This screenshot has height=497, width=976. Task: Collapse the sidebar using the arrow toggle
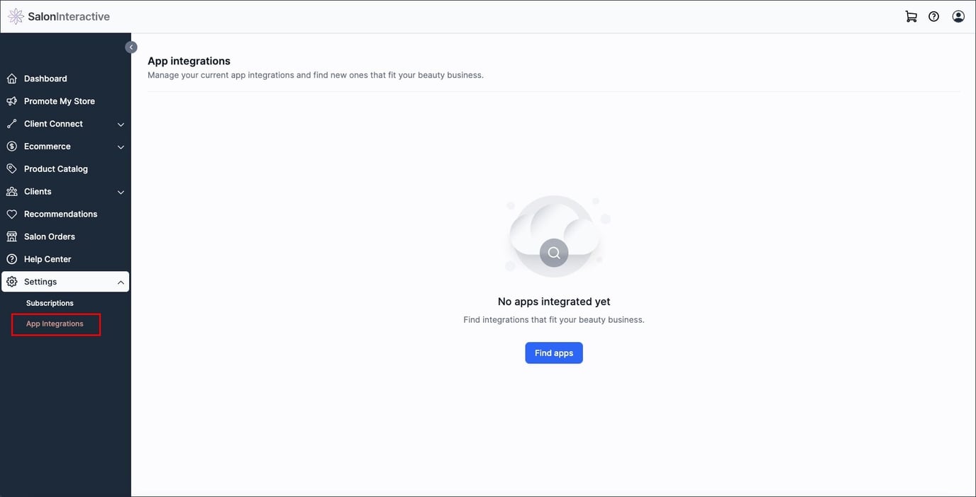[x=131, y=47]
